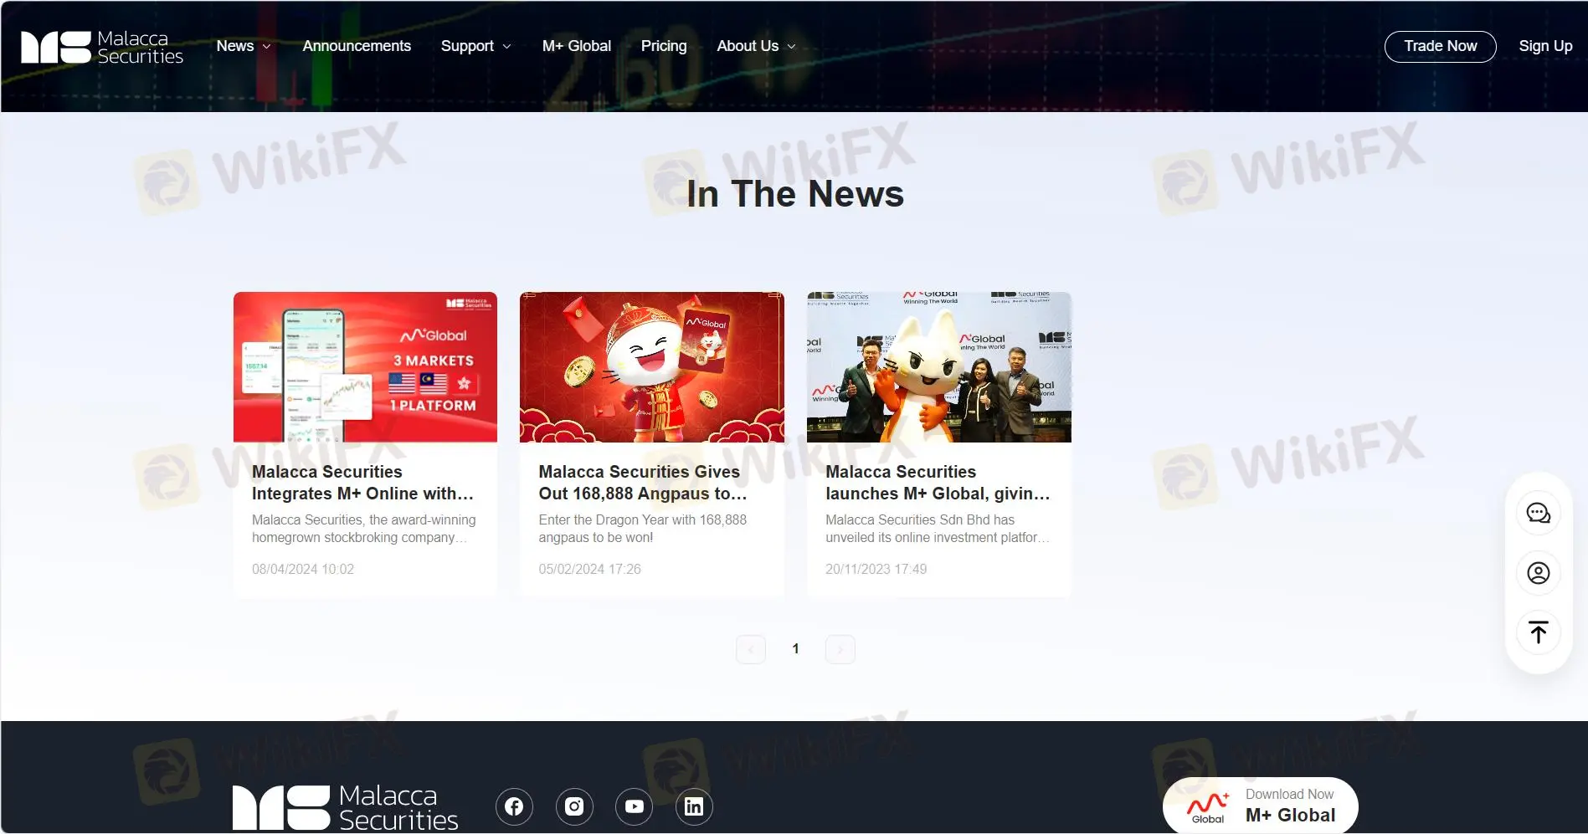The height and width of the screenshot is (834, 1588).
Task: Open the 168,888 Angpaus article headline
Action: coord(643,483)
